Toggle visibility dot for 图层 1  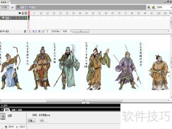click(x=20, y=18)
